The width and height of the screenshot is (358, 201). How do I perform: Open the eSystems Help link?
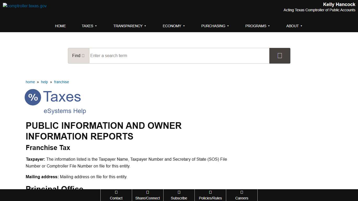pos(65,111)
